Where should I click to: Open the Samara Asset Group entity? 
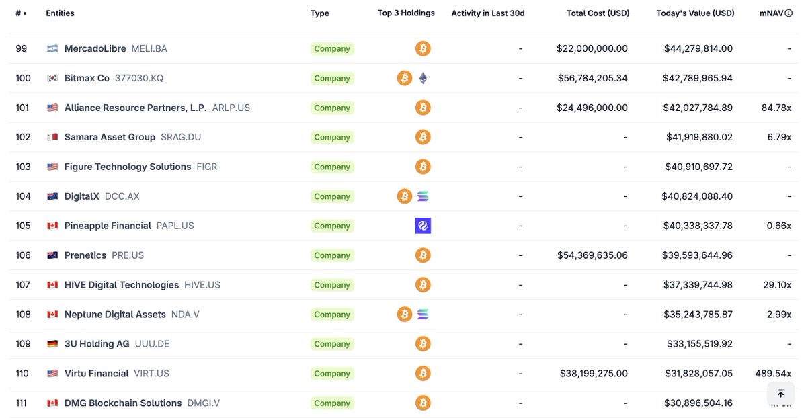click(110, 137)
